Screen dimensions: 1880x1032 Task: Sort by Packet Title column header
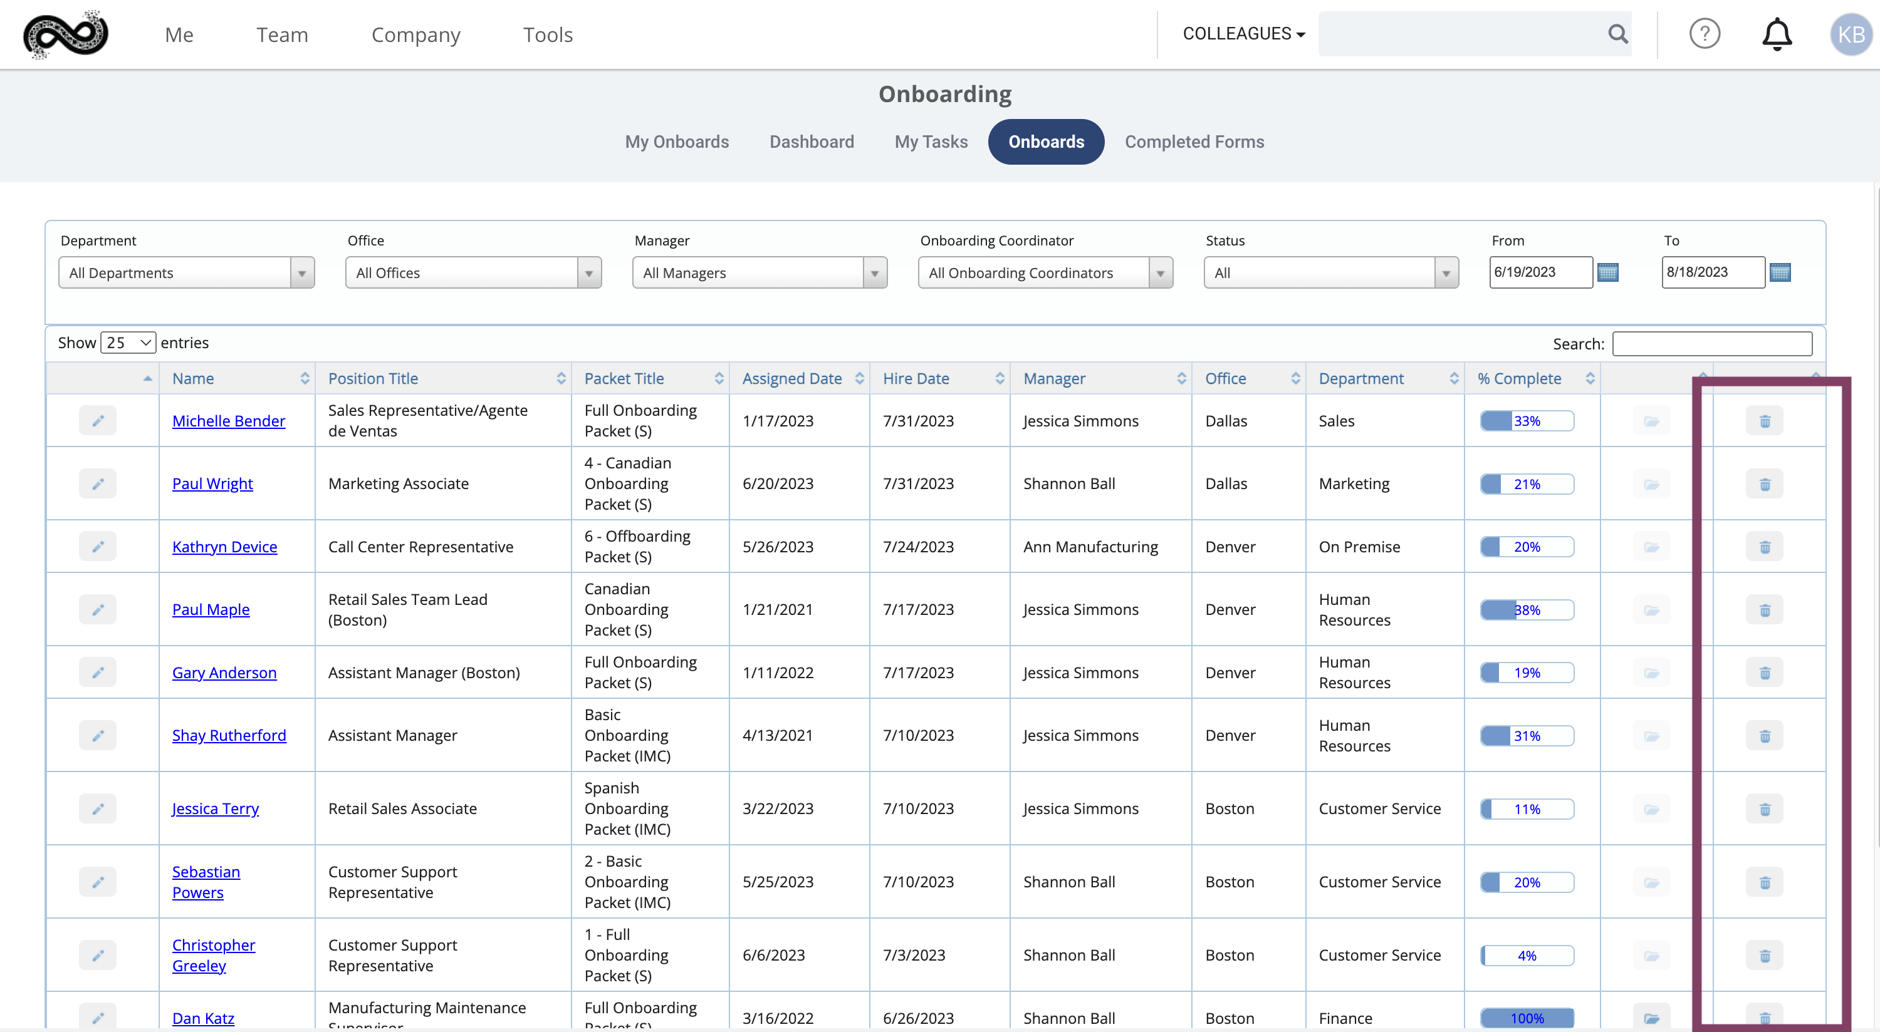[650, 378]
